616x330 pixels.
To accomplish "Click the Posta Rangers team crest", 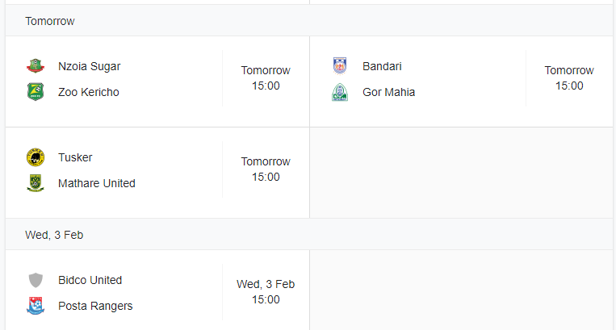I will [36, 306].
